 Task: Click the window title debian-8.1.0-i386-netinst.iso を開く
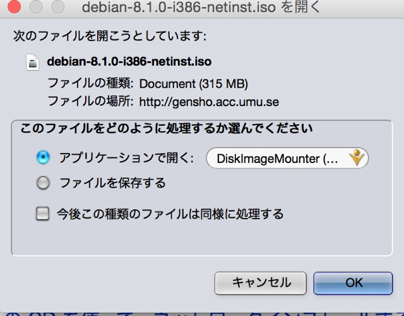click(201, 7)
